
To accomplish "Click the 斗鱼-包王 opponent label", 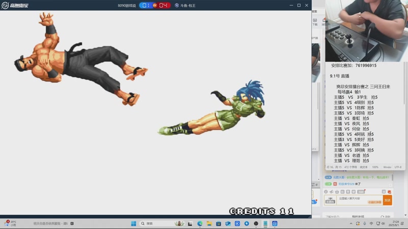I will click(185, 6).
